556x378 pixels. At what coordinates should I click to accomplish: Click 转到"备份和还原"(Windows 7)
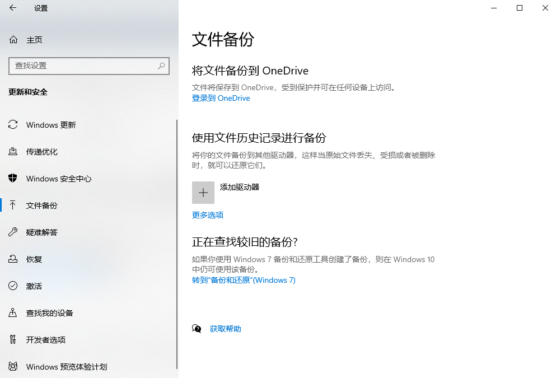click(x=243, y=280)
